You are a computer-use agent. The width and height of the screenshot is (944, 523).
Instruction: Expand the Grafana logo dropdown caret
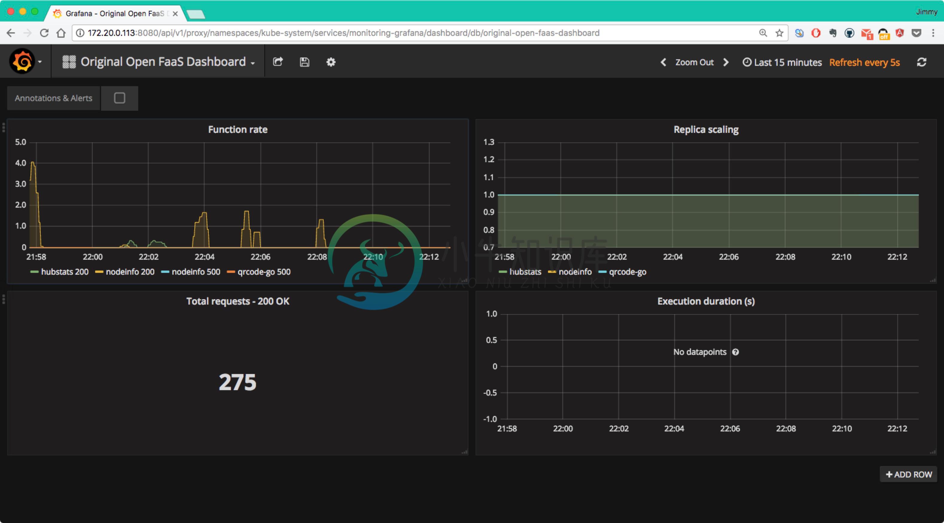coord(39,62)
